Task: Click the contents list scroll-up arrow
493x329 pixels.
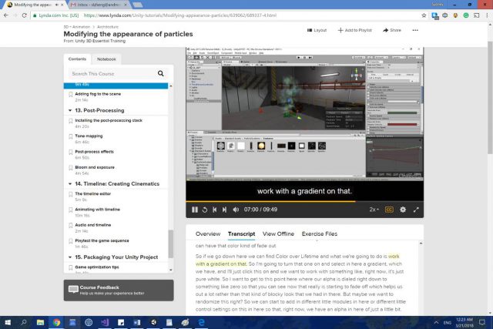Action: (x=171, y=86)
